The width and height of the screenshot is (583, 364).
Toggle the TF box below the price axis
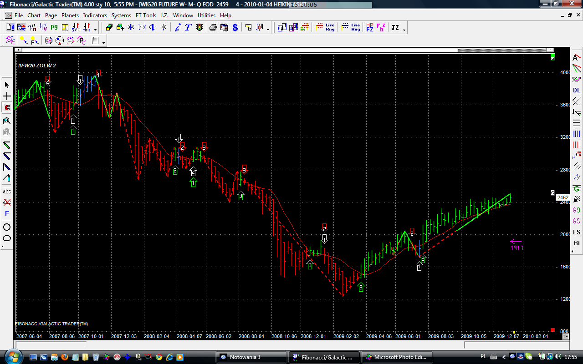(x=565, y=337)
